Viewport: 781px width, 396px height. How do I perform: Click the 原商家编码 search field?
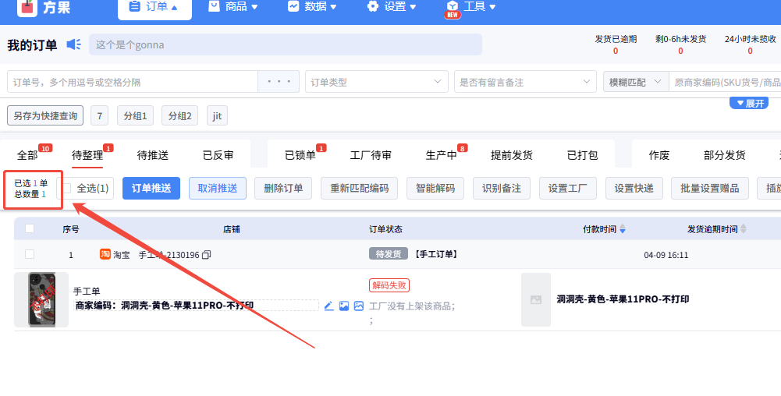[726, 82]
